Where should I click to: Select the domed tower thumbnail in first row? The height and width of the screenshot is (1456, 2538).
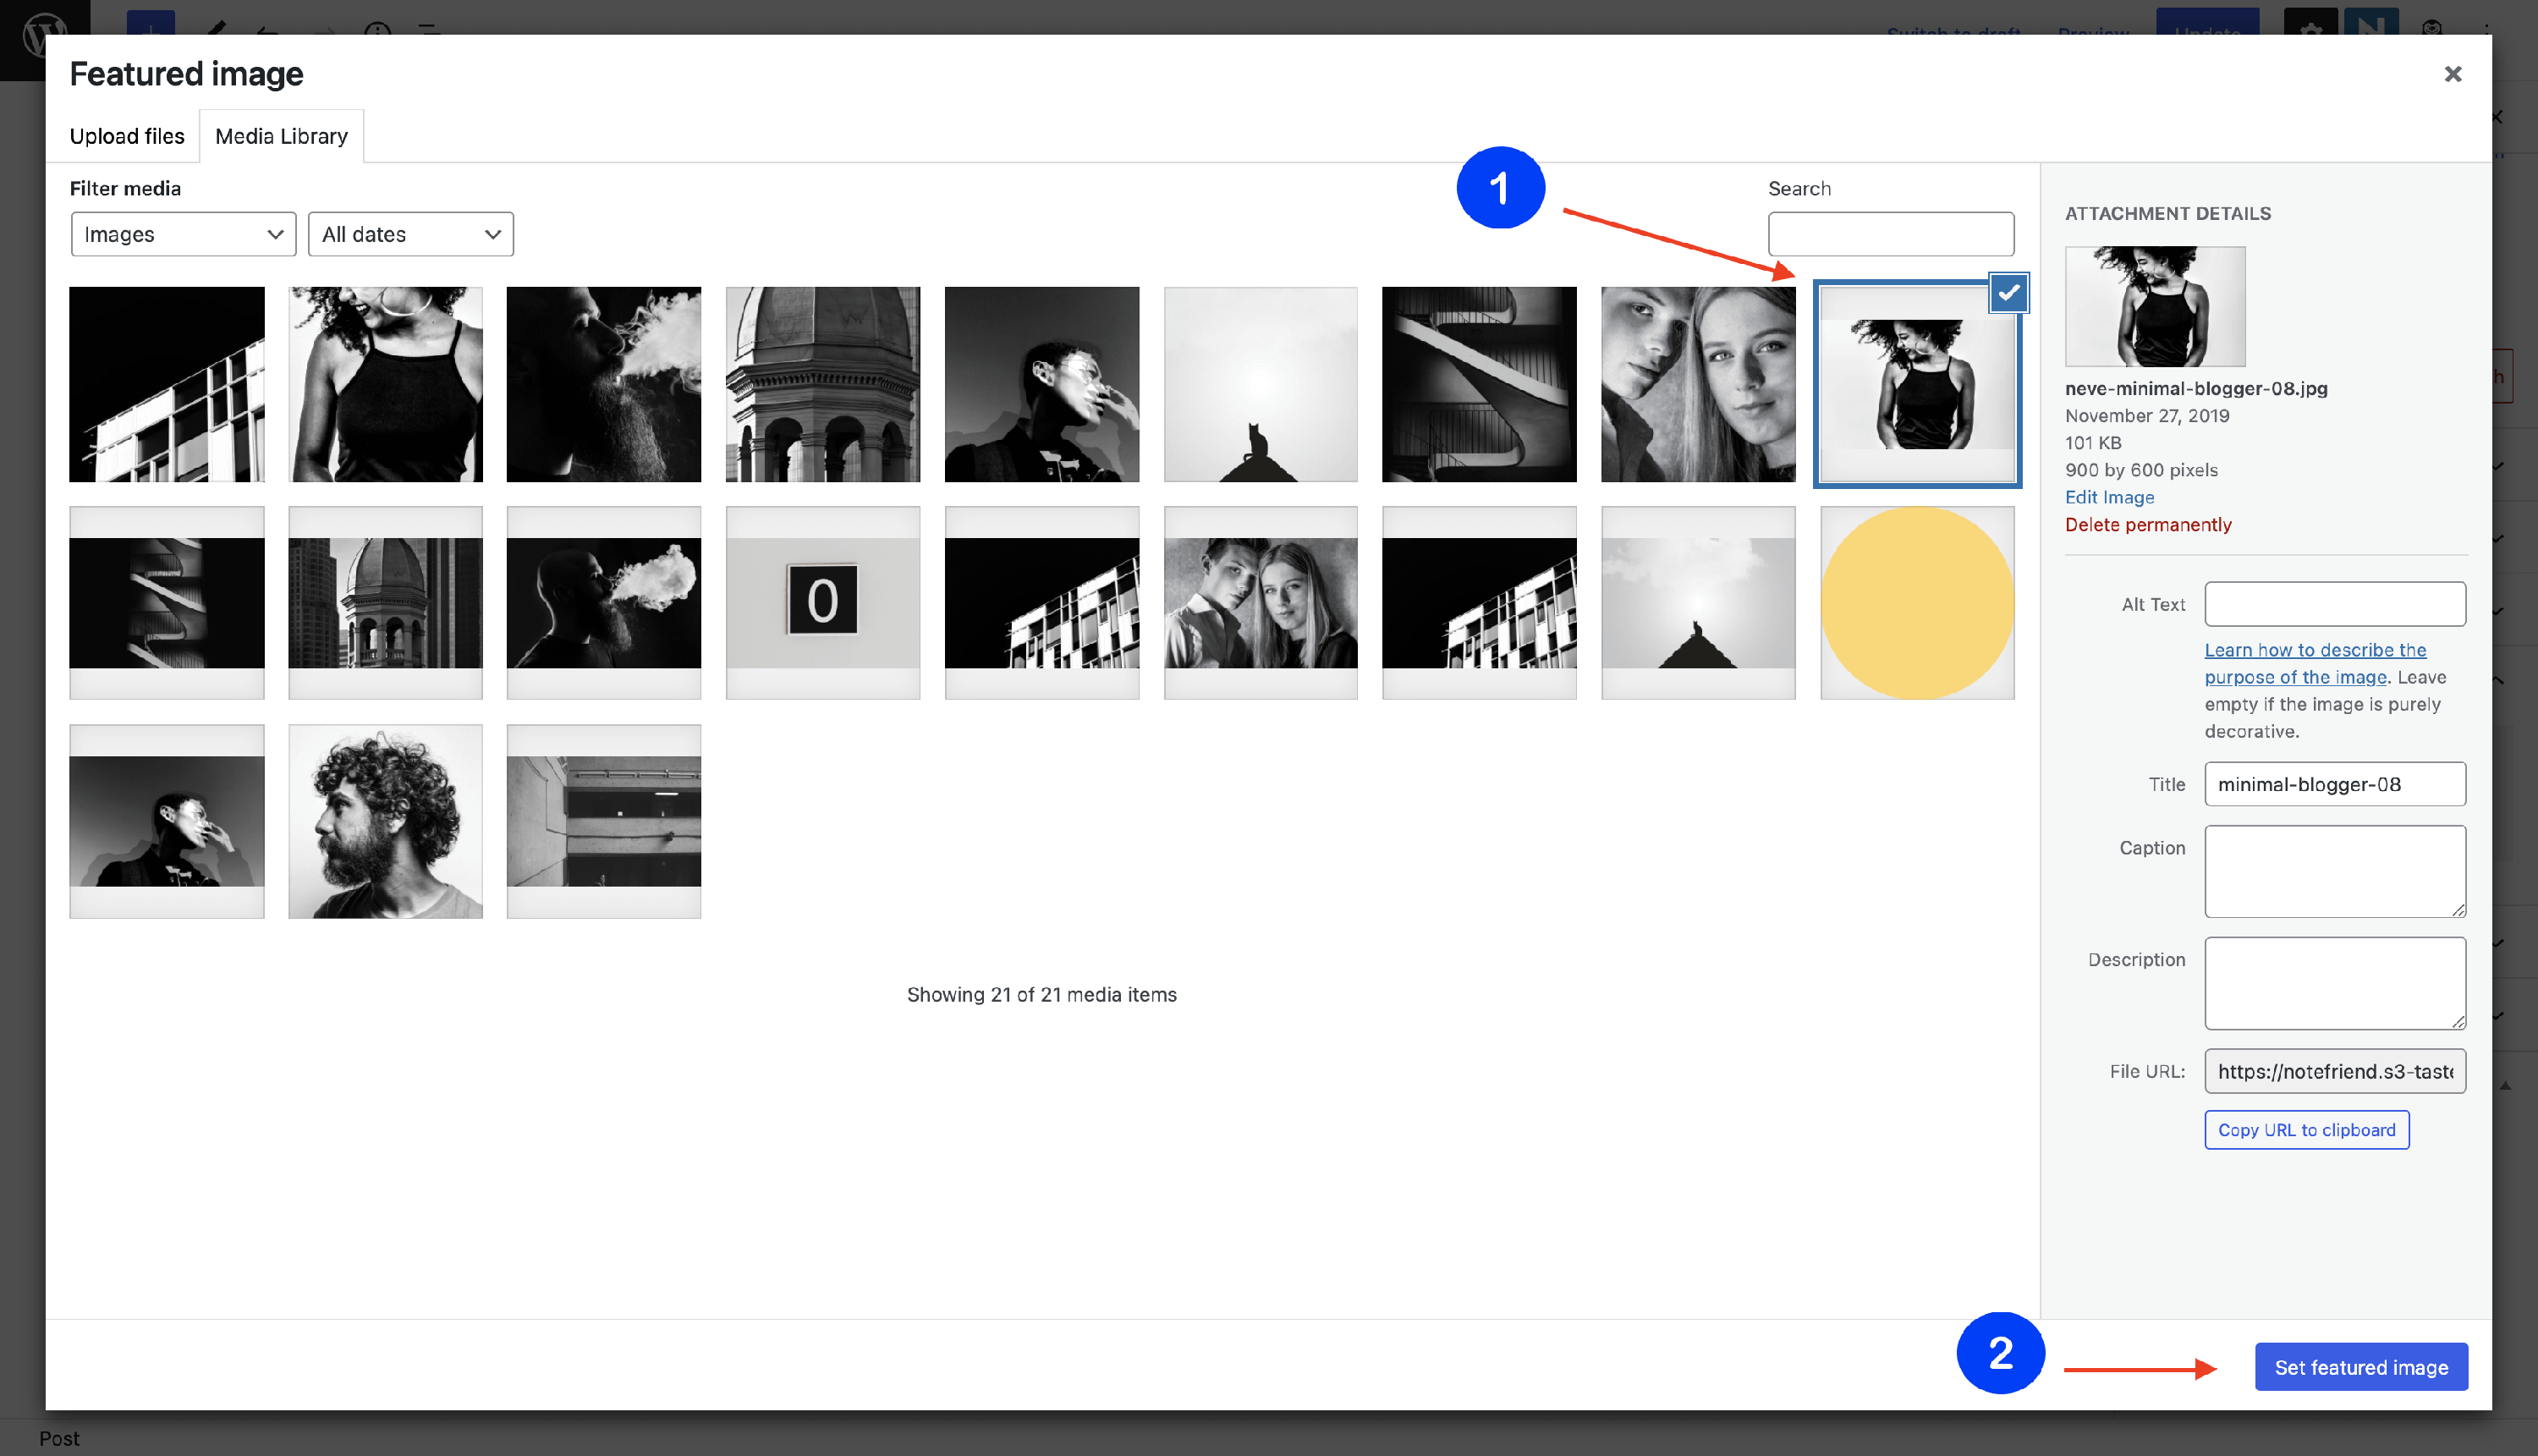822,384
